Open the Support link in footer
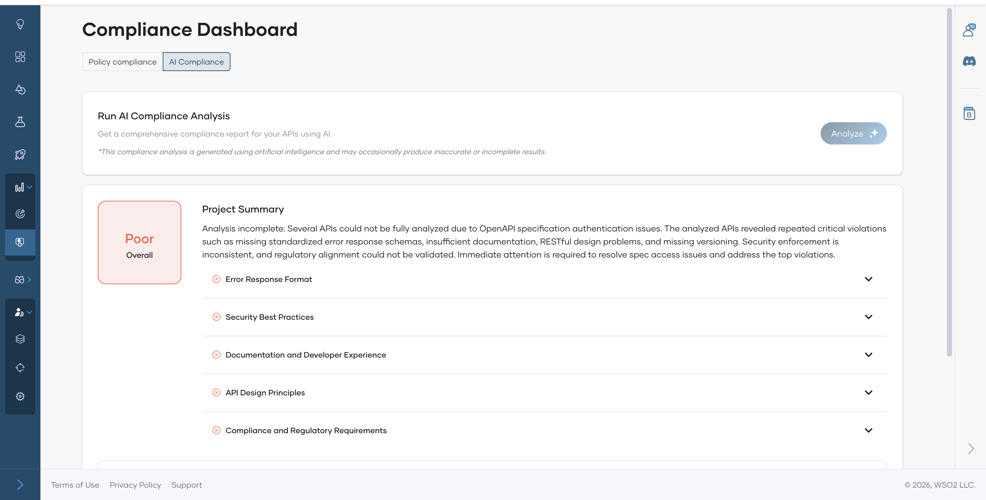The width and height of the screenshot is (986, 500). [187, 485]
